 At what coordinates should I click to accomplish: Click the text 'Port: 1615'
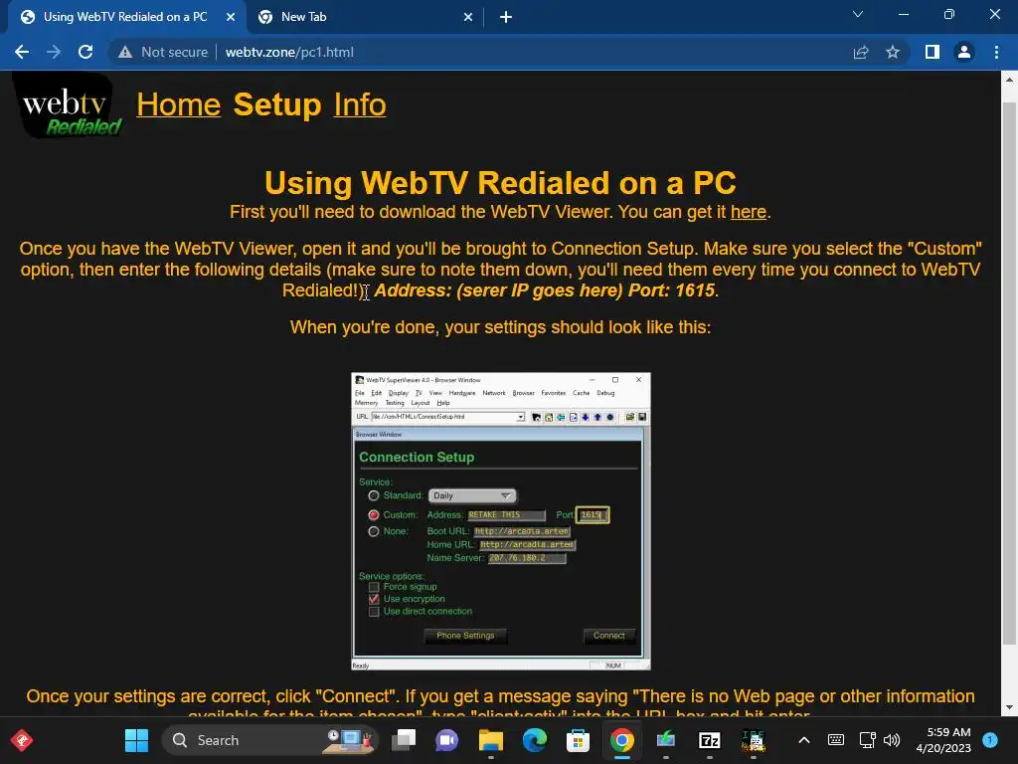671,290
